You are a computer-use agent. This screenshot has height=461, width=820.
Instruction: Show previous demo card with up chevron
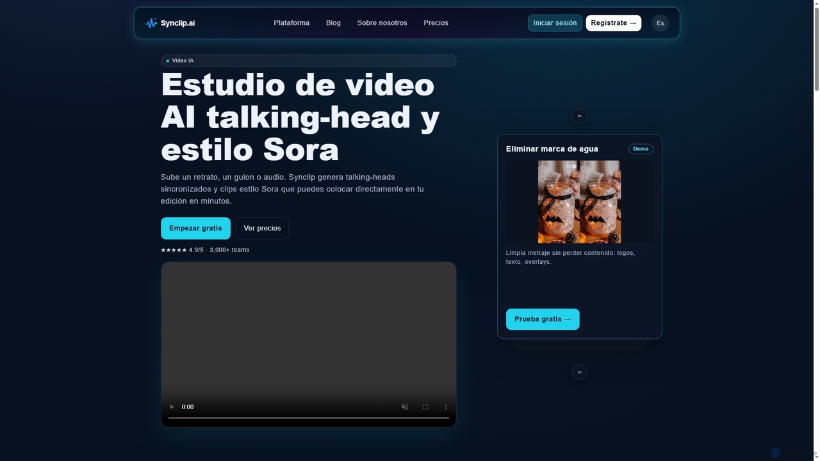(x=579, y=116)
